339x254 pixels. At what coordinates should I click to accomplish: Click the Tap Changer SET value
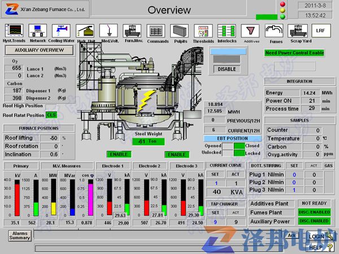(x=215, y=222)
